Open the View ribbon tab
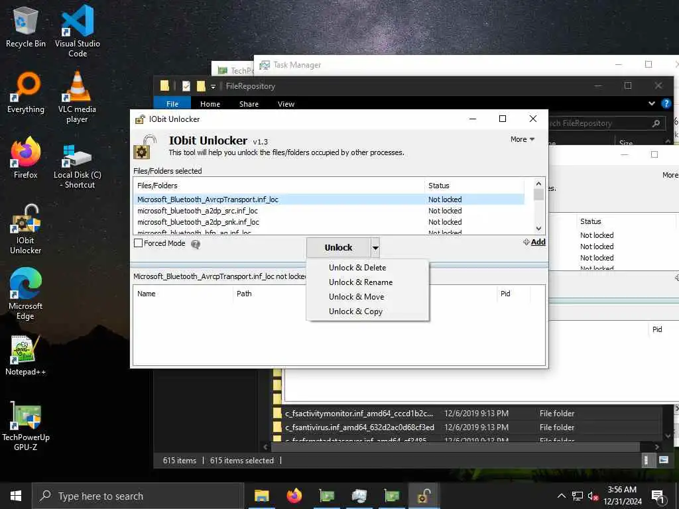 click(286, 104)
